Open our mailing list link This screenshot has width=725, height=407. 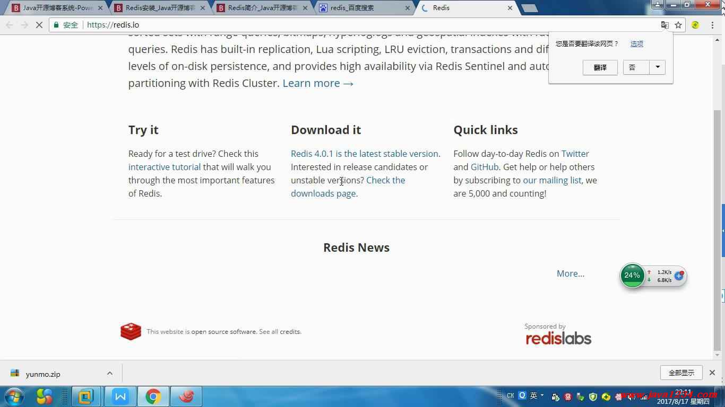tap(552, 180)
